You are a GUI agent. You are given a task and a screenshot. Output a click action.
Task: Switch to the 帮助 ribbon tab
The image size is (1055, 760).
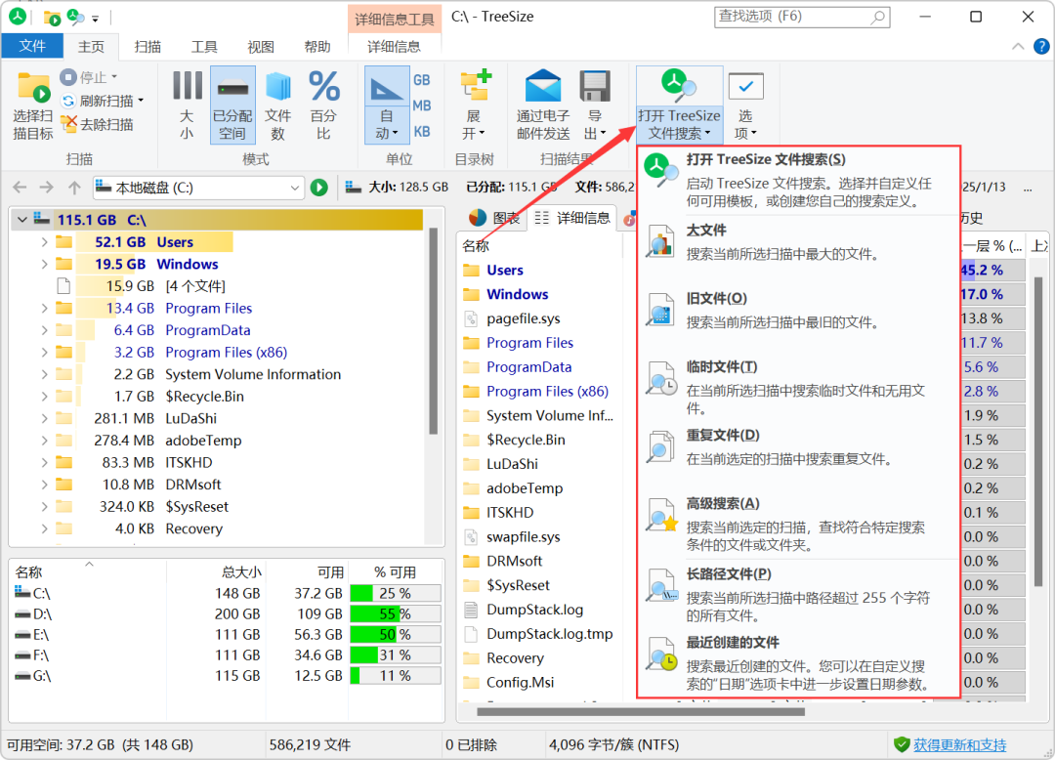316,47
